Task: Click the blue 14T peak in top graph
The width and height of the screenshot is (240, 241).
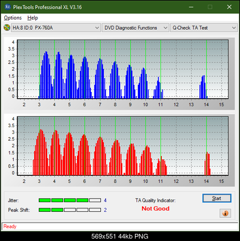Action: 204,87
